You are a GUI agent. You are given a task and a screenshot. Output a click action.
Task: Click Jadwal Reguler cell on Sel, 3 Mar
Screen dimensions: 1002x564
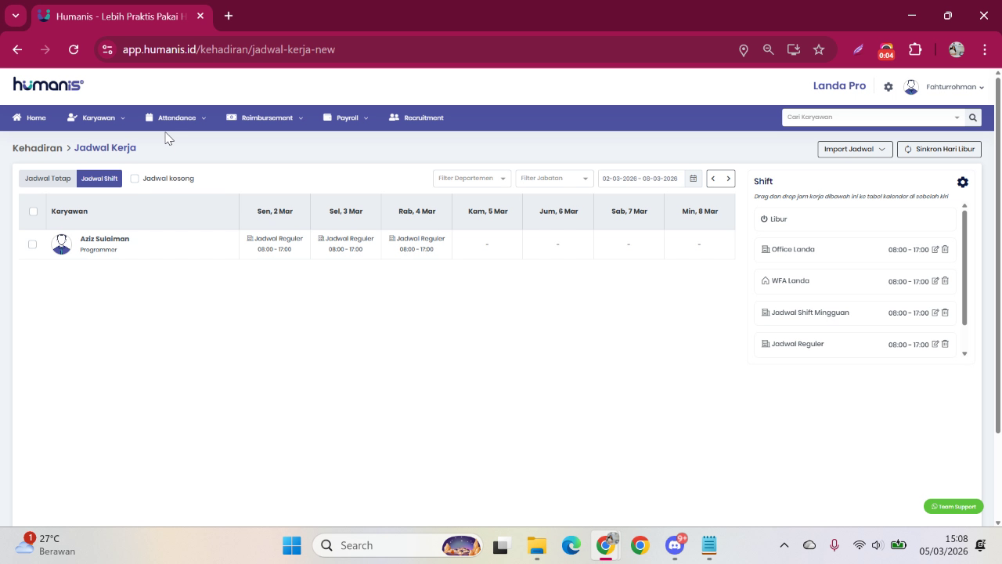pos(346,244)
